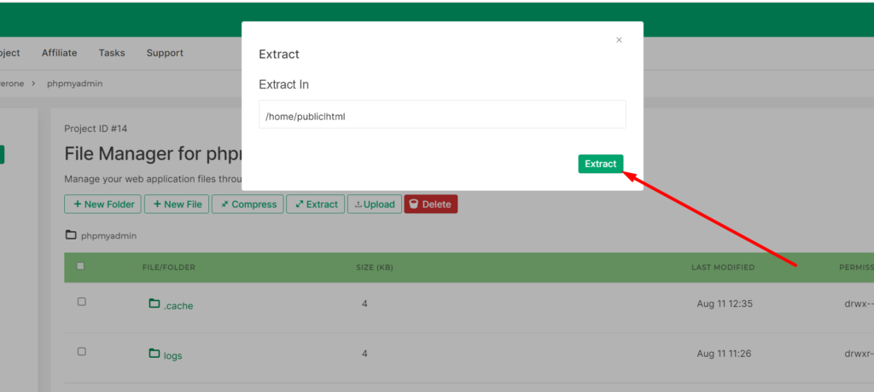The width and height of the screenshot is (874, 392).
Task: Click the Aug 11 12:35 modified date
Action: click(725, 303)
